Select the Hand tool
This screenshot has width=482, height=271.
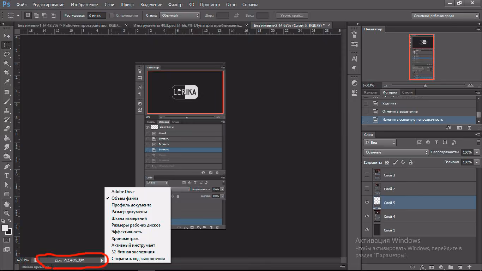[7, 204]
